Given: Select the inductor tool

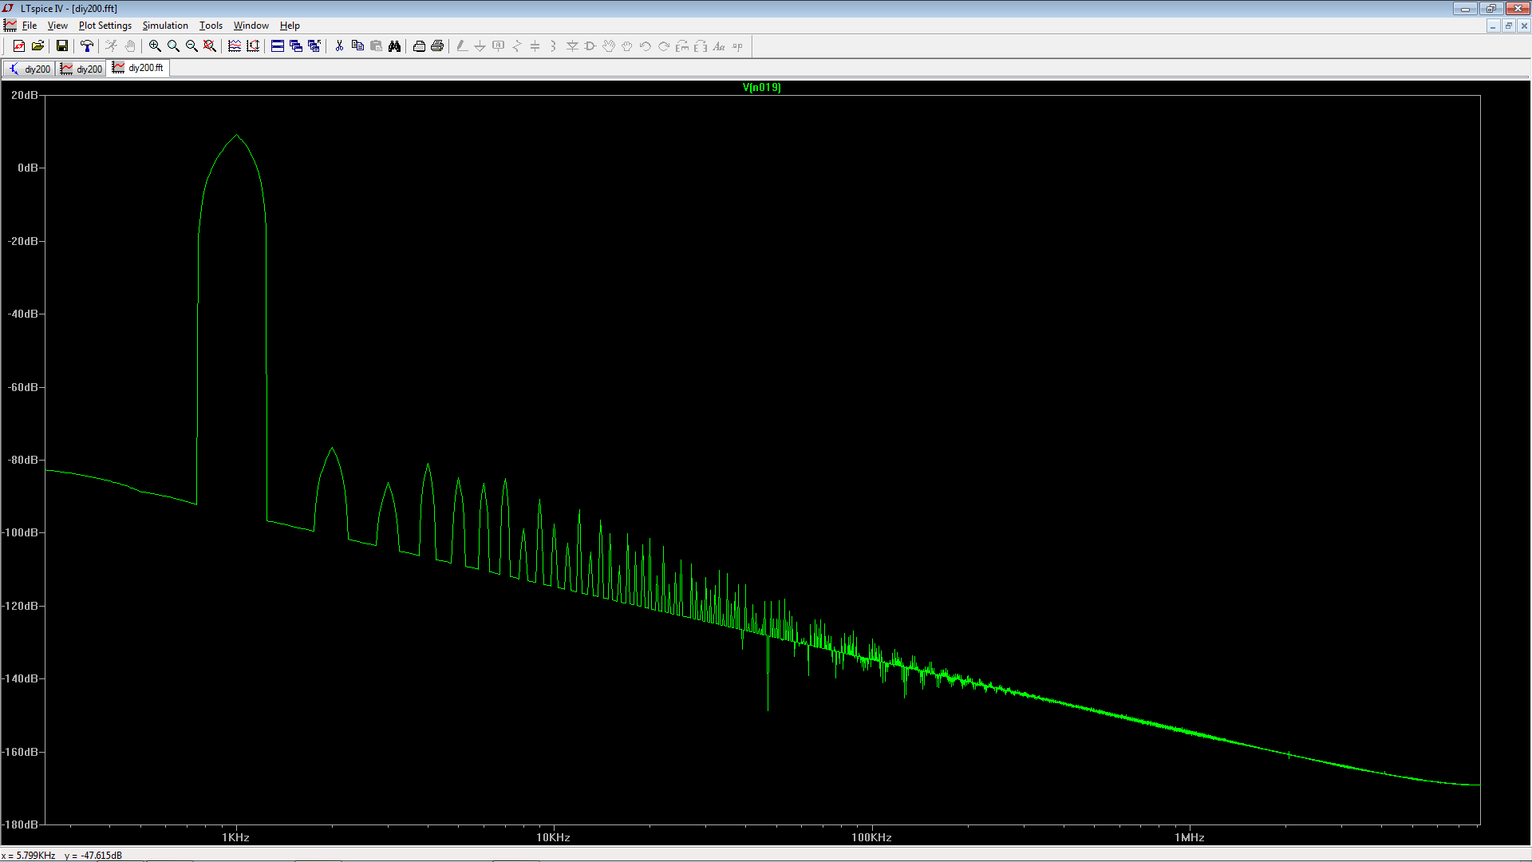Looking at the screenshot, I should click(554, 46).
